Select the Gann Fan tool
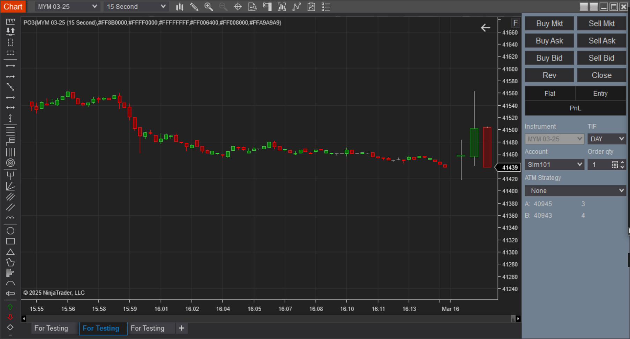The image size is (630, 339). tap(10, 186)
